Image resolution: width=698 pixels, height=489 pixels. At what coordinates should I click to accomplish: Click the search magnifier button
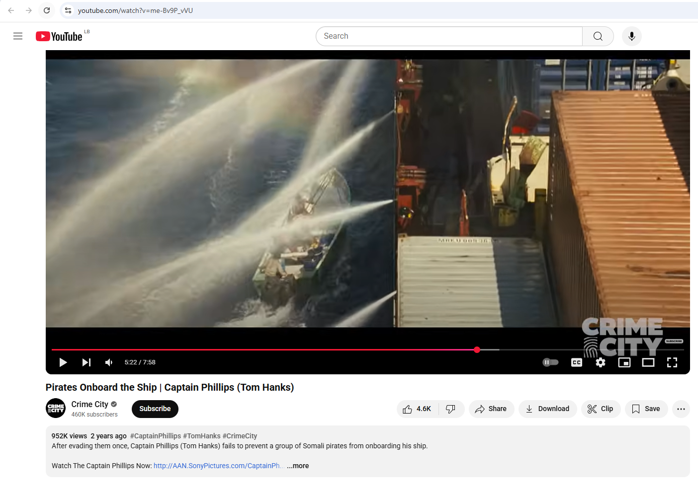click(598, 36)
